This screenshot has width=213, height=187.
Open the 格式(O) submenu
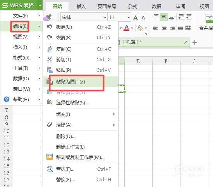[21, 58]
